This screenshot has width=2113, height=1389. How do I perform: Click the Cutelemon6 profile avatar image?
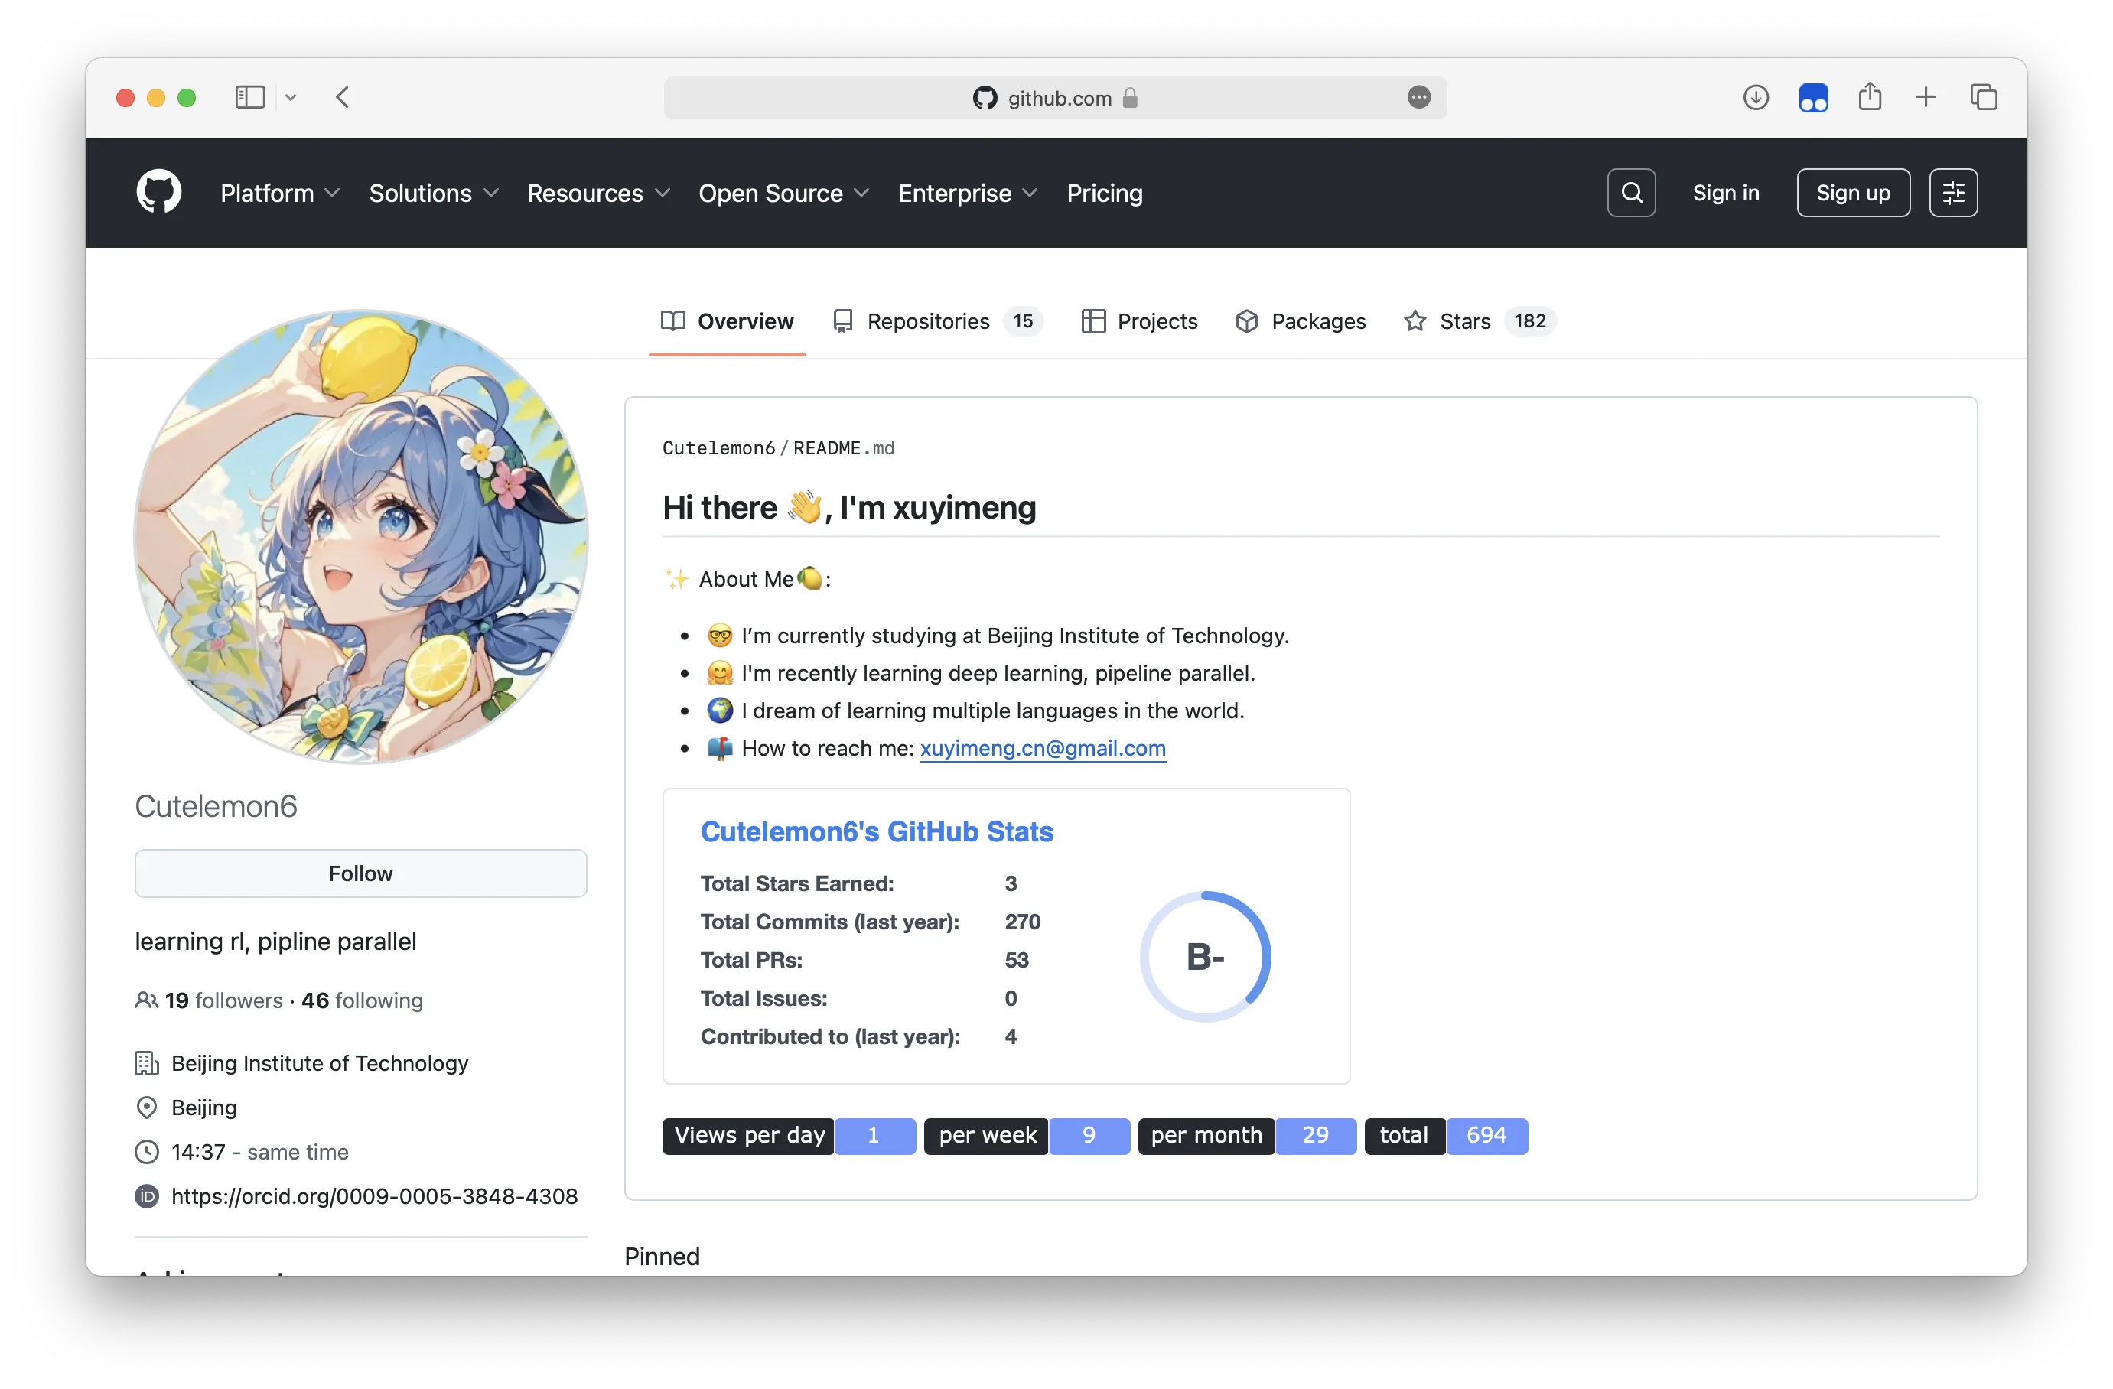tap(360, 536)
